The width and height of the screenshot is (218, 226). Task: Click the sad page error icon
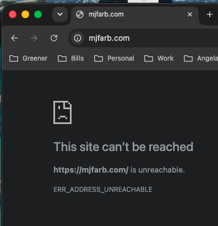tap(62, 112)
